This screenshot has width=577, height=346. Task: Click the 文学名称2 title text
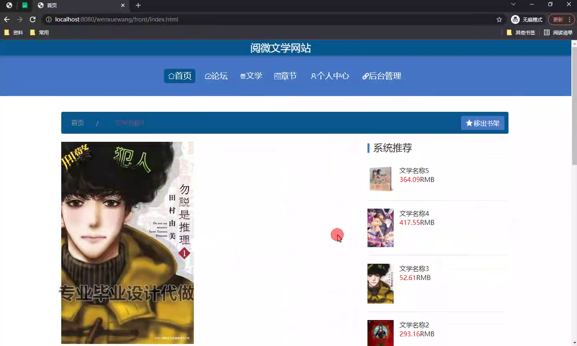(x=414, y=325)
